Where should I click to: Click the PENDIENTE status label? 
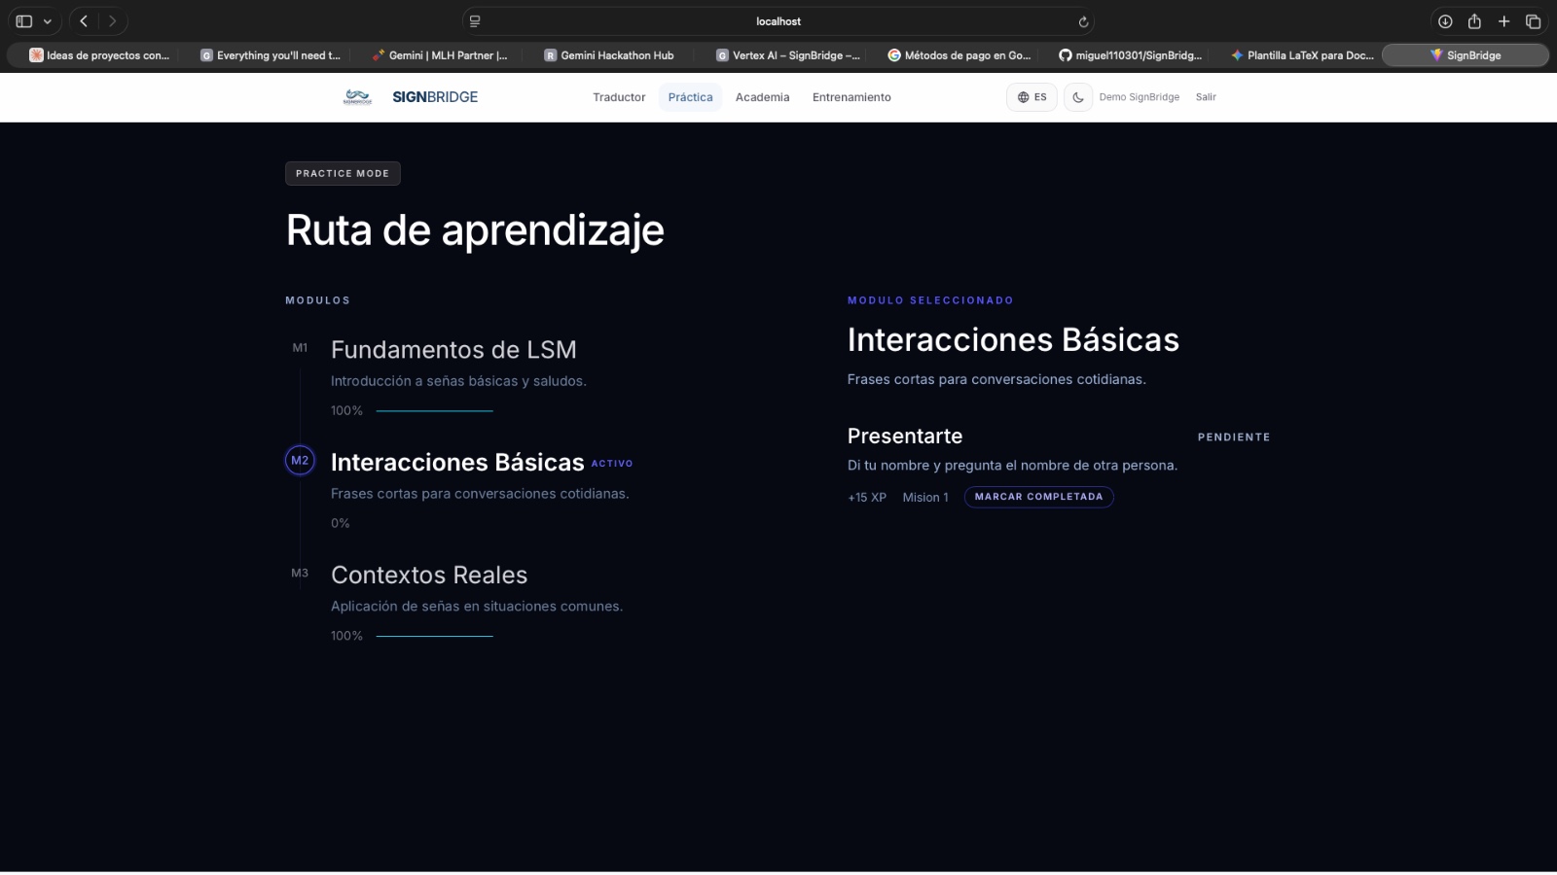1234,437
